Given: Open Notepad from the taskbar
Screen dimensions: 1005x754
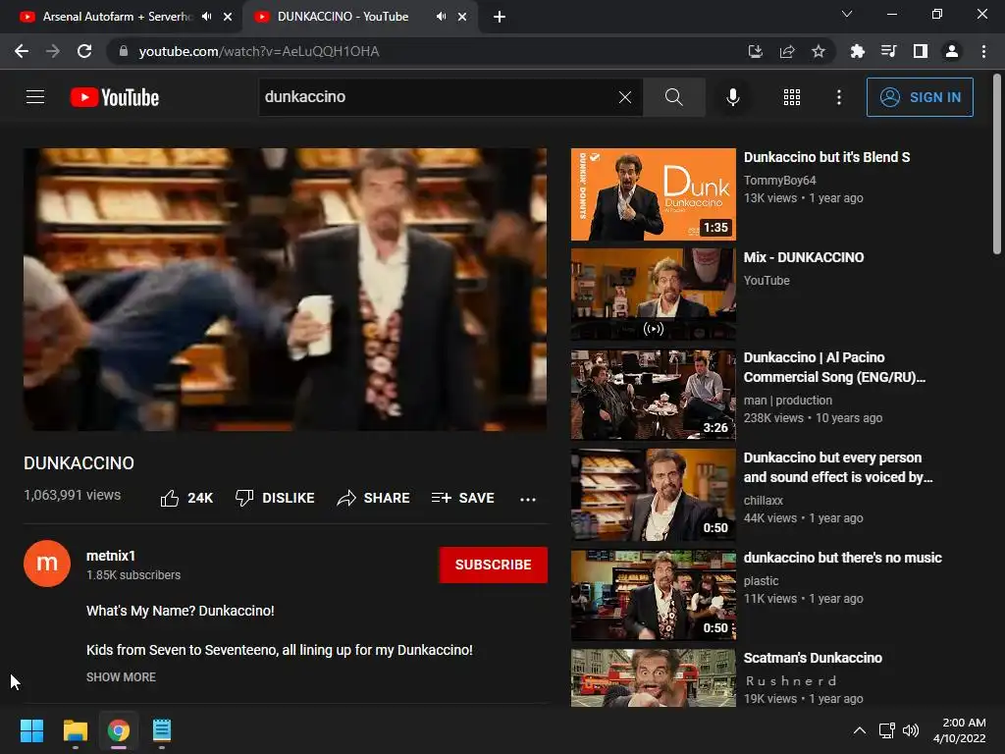Looking at the screenshot, I should tap(162, 730).
